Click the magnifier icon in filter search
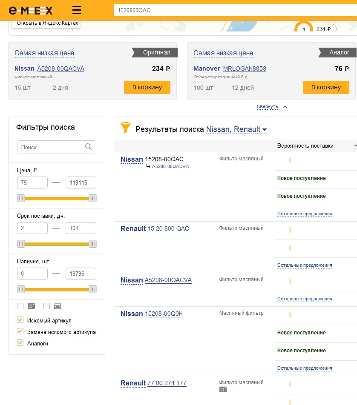This screenshot has height=405, width=357. [x=89, y=147]
